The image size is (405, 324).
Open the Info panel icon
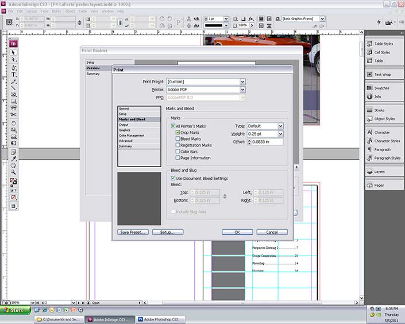click(369, 97)
